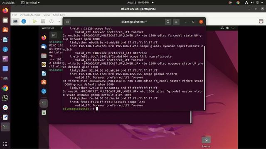Open Text Editor in host dock
This screenshot has width=266, height=149.
(5, 117)
